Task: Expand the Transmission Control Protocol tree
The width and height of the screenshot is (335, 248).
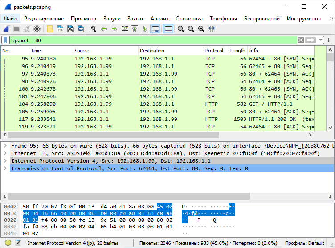Action: pos(5,168)
